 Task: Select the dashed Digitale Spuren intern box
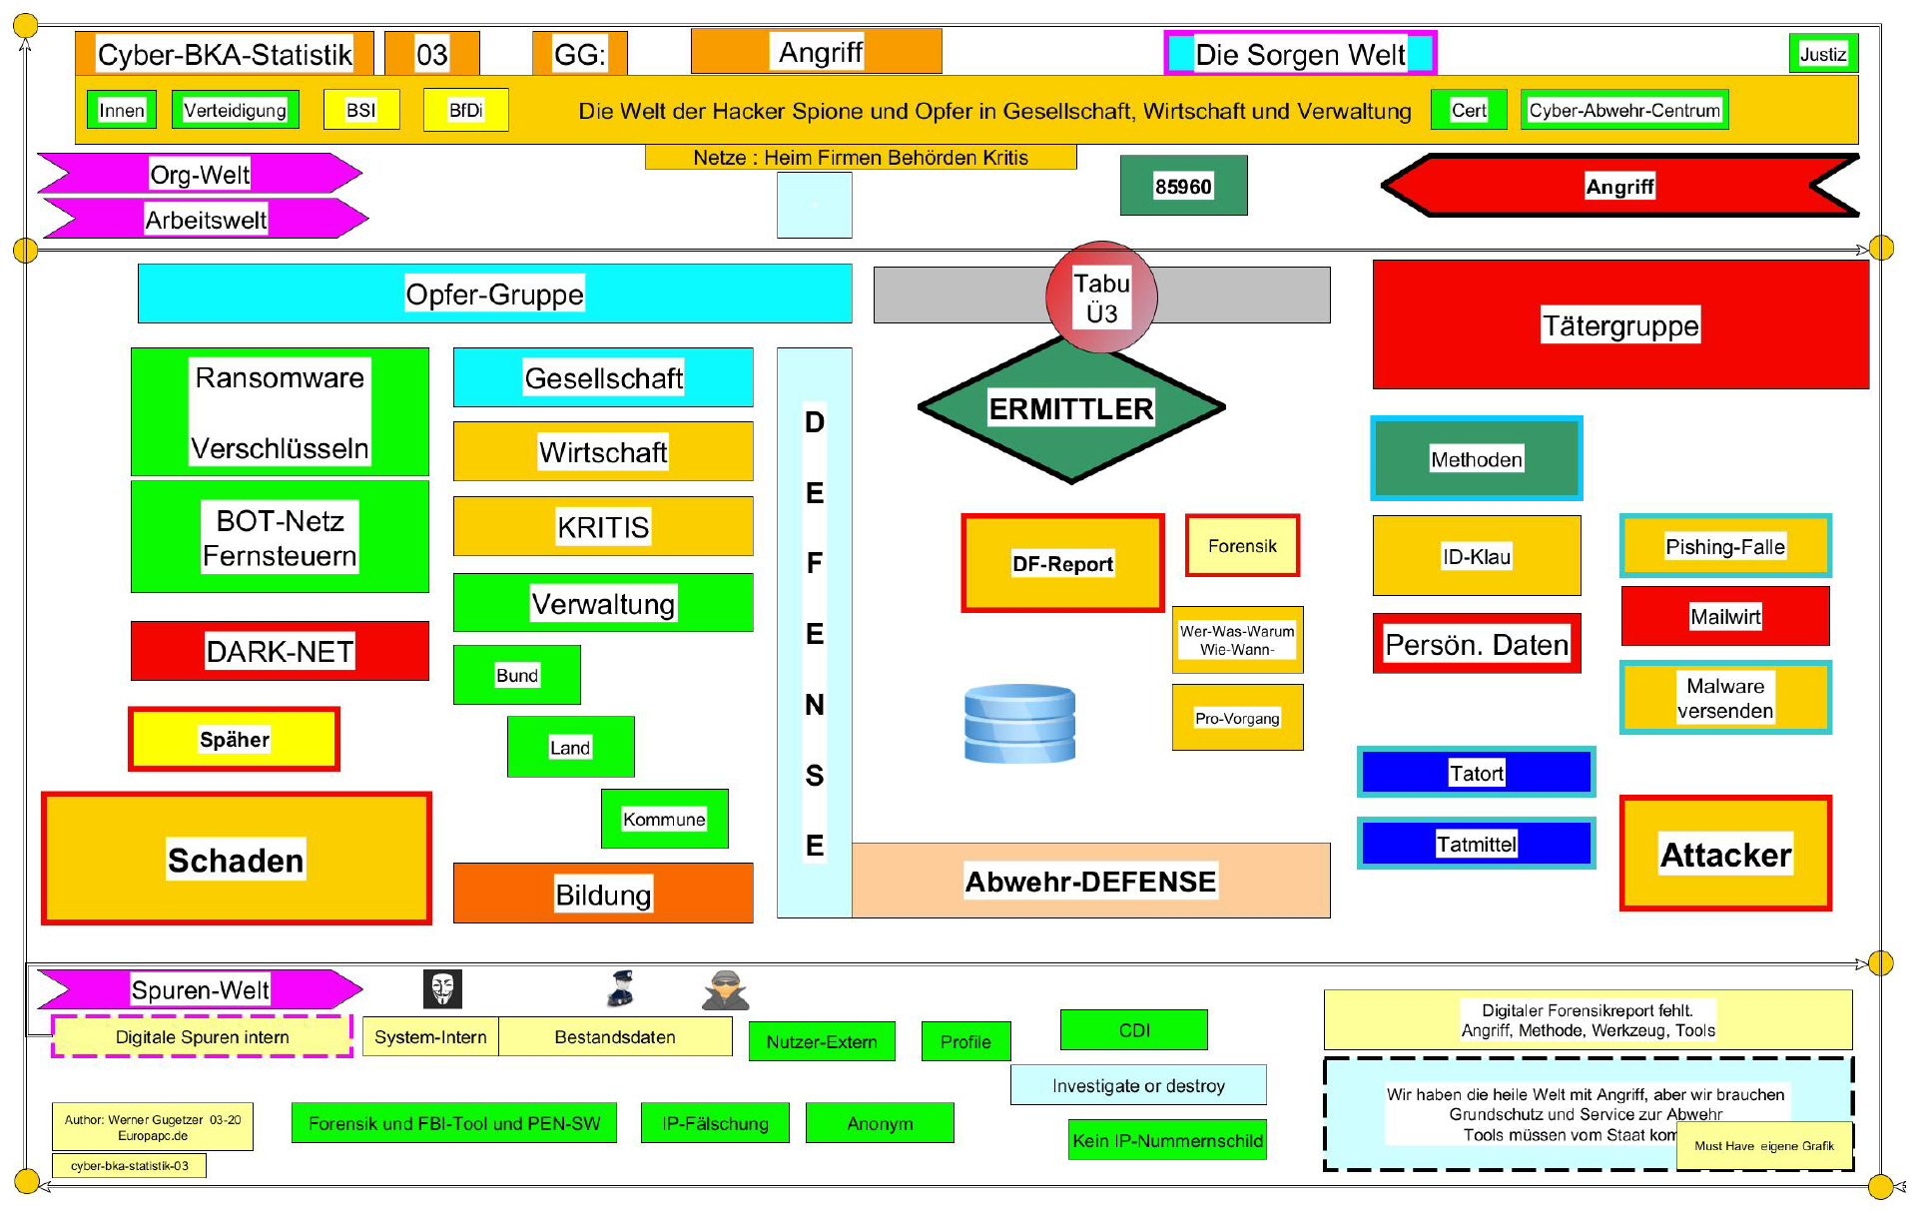point(202,1036)
